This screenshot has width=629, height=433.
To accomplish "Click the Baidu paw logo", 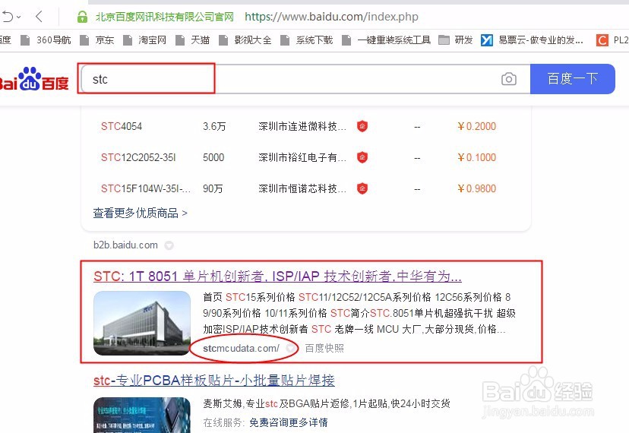I will click(34, 79).
